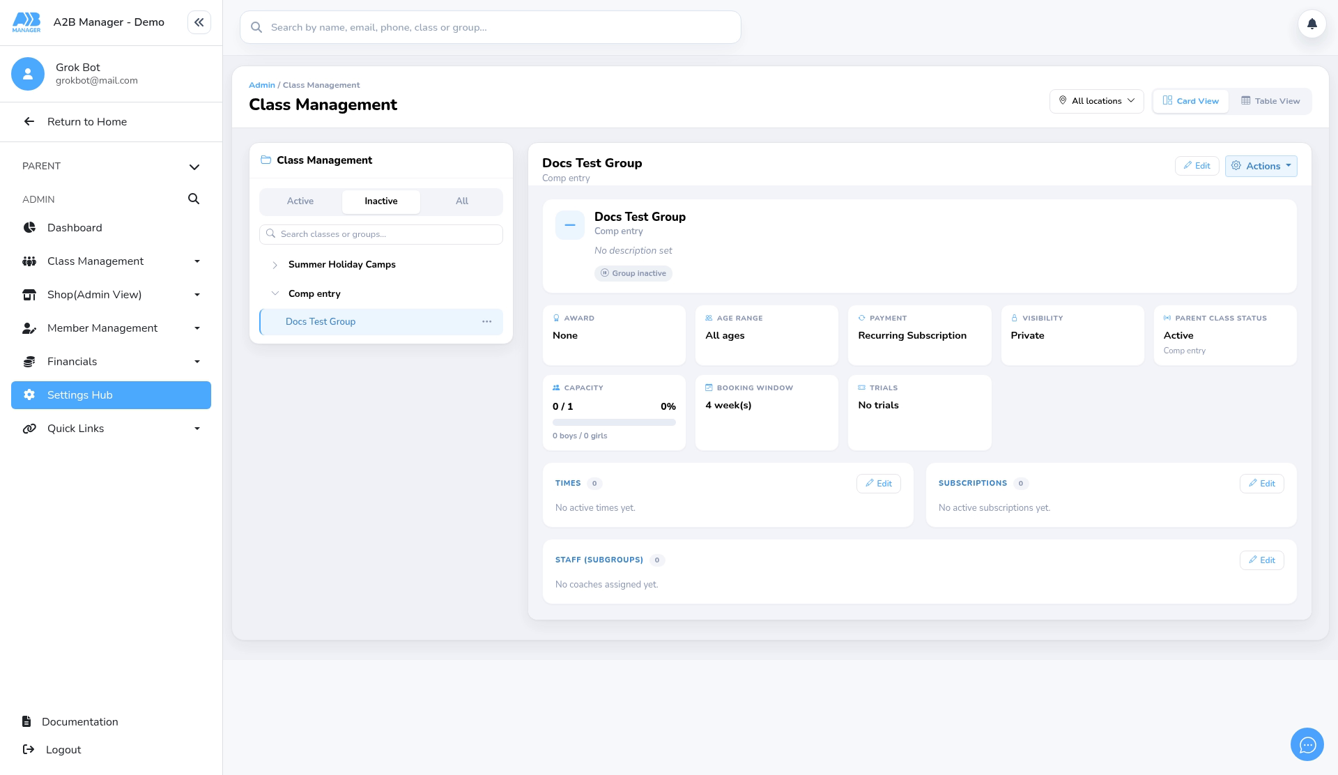Select the Active filter tab
The height and width of the screenshot is (775, 1338).
pos(300,201)
